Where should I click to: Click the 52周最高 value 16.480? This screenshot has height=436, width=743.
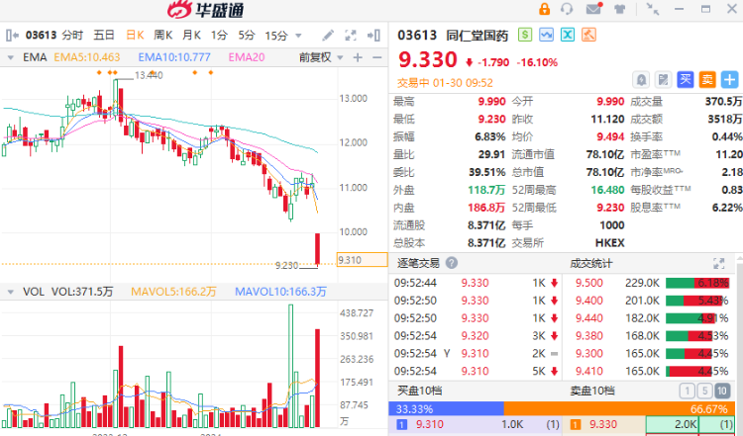tap(607, 190)
